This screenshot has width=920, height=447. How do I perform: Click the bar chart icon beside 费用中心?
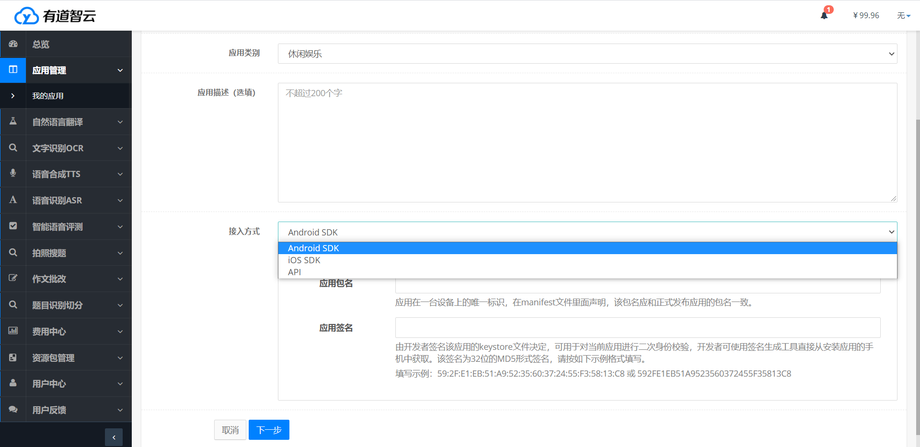click(13, 331)
